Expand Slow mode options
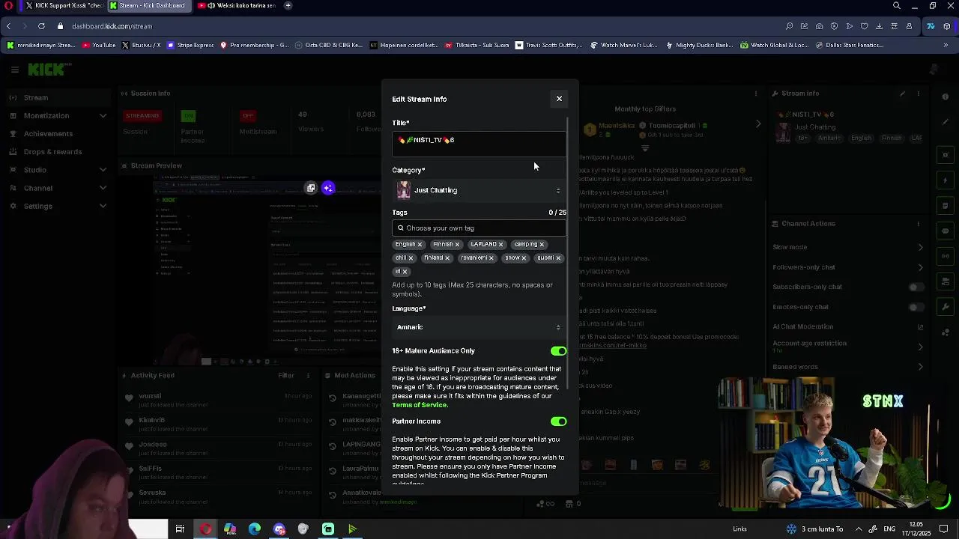The image size is (959, 539). coord(921,247)
